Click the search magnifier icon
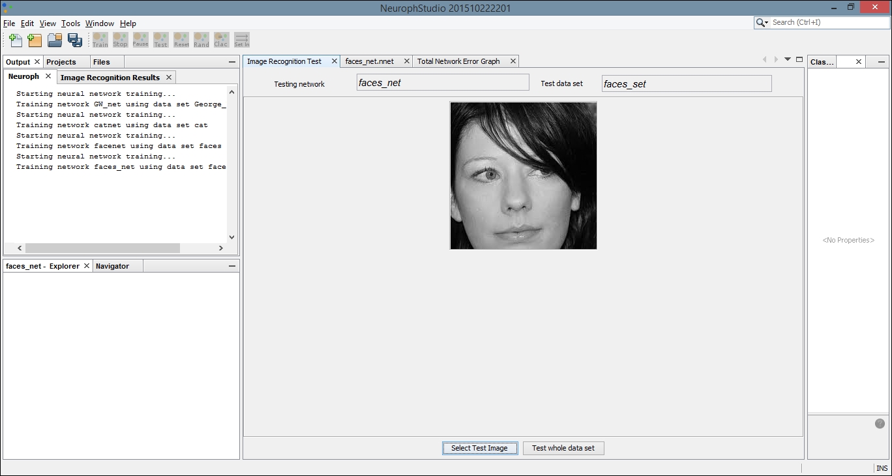This screenshot has height=476, width=892. point(762,22)
